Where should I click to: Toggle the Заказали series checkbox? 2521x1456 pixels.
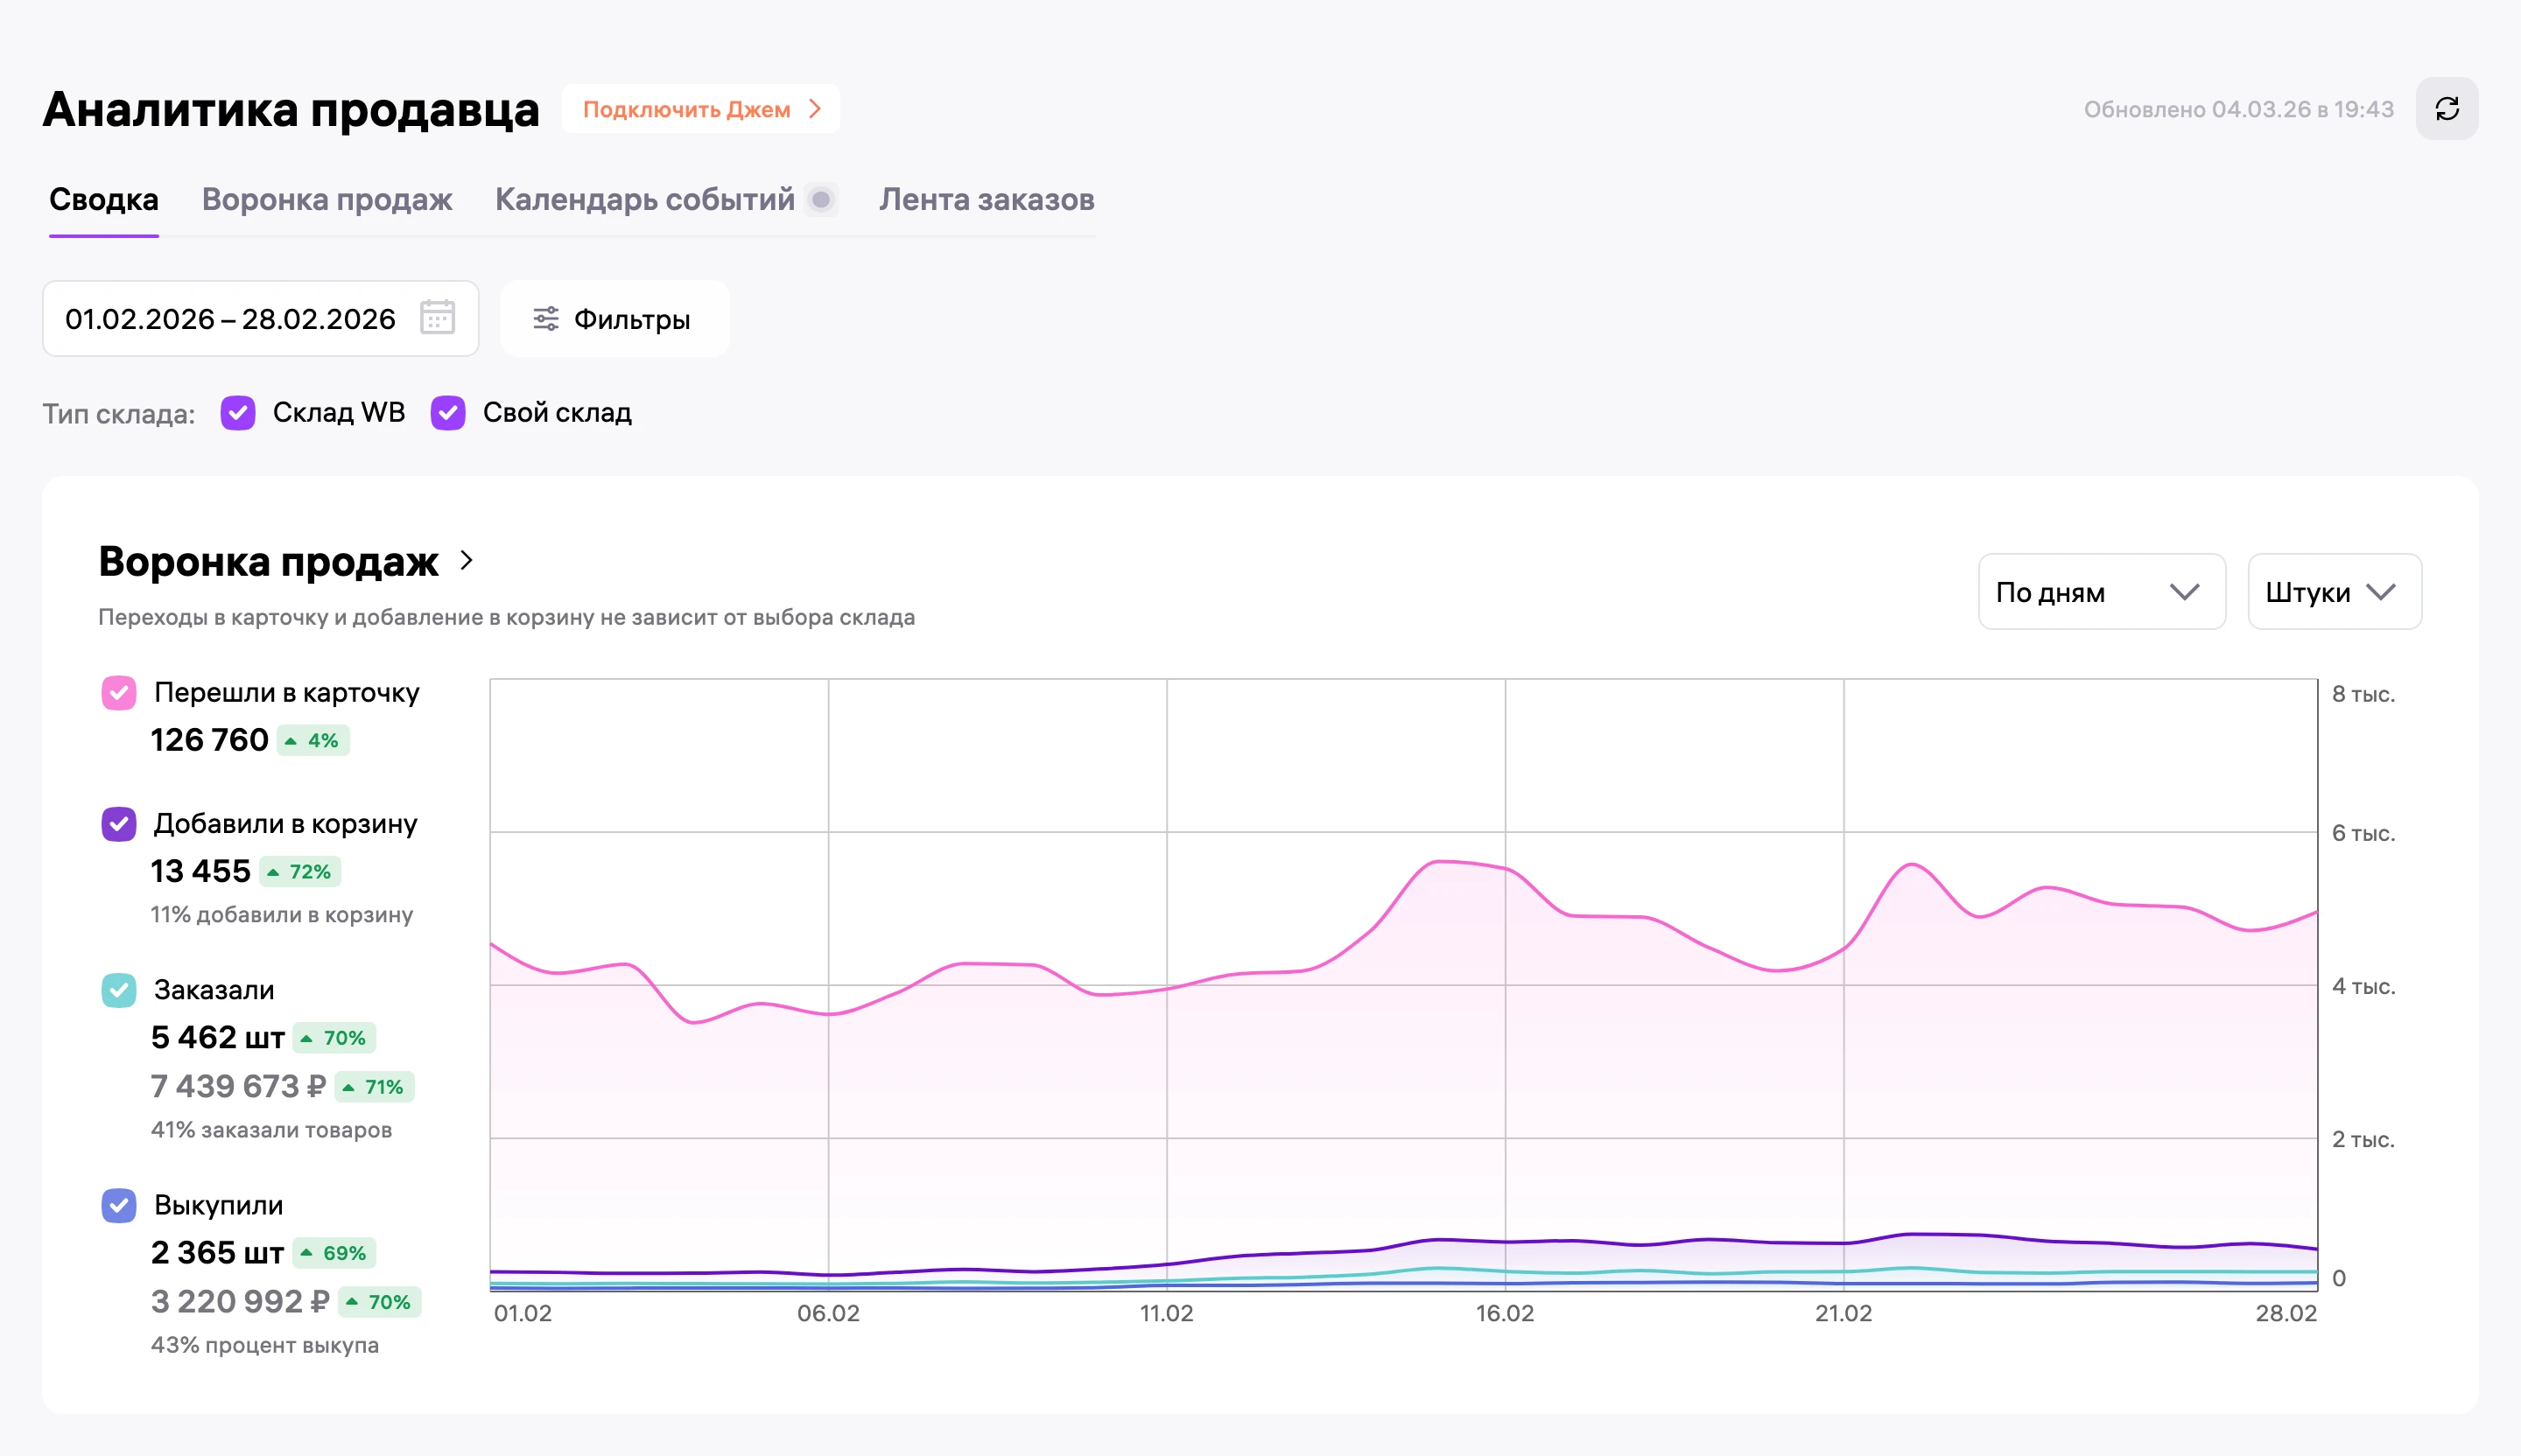point(119,990)
